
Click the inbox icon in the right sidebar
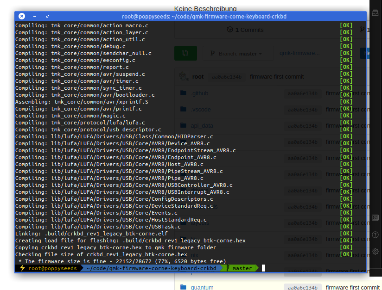[375, 13]
